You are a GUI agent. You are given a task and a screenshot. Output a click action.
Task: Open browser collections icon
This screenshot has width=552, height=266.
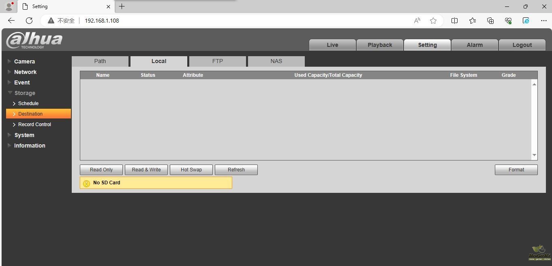(490, 21)
